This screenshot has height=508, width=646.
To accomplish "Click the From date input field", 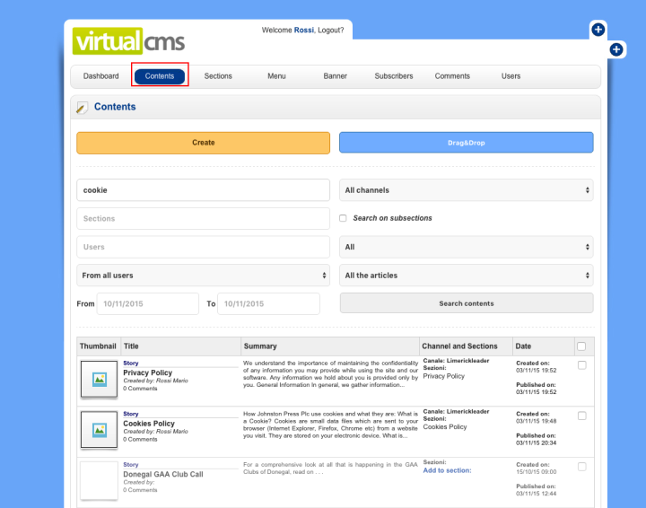I will 147,304.
